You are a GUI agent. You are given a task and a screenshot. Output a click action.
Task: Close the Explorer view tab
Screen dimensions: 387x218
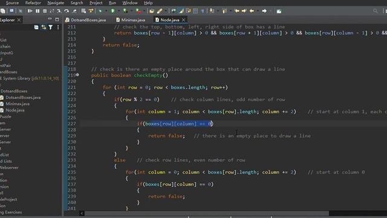click(x=19, y=20)
